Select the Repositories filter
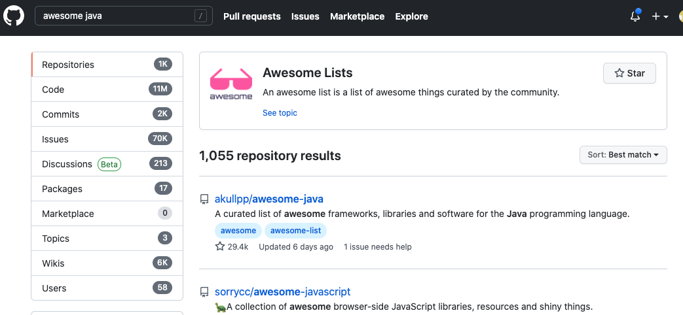Viewport: 683px width, 315px height. 107,65
